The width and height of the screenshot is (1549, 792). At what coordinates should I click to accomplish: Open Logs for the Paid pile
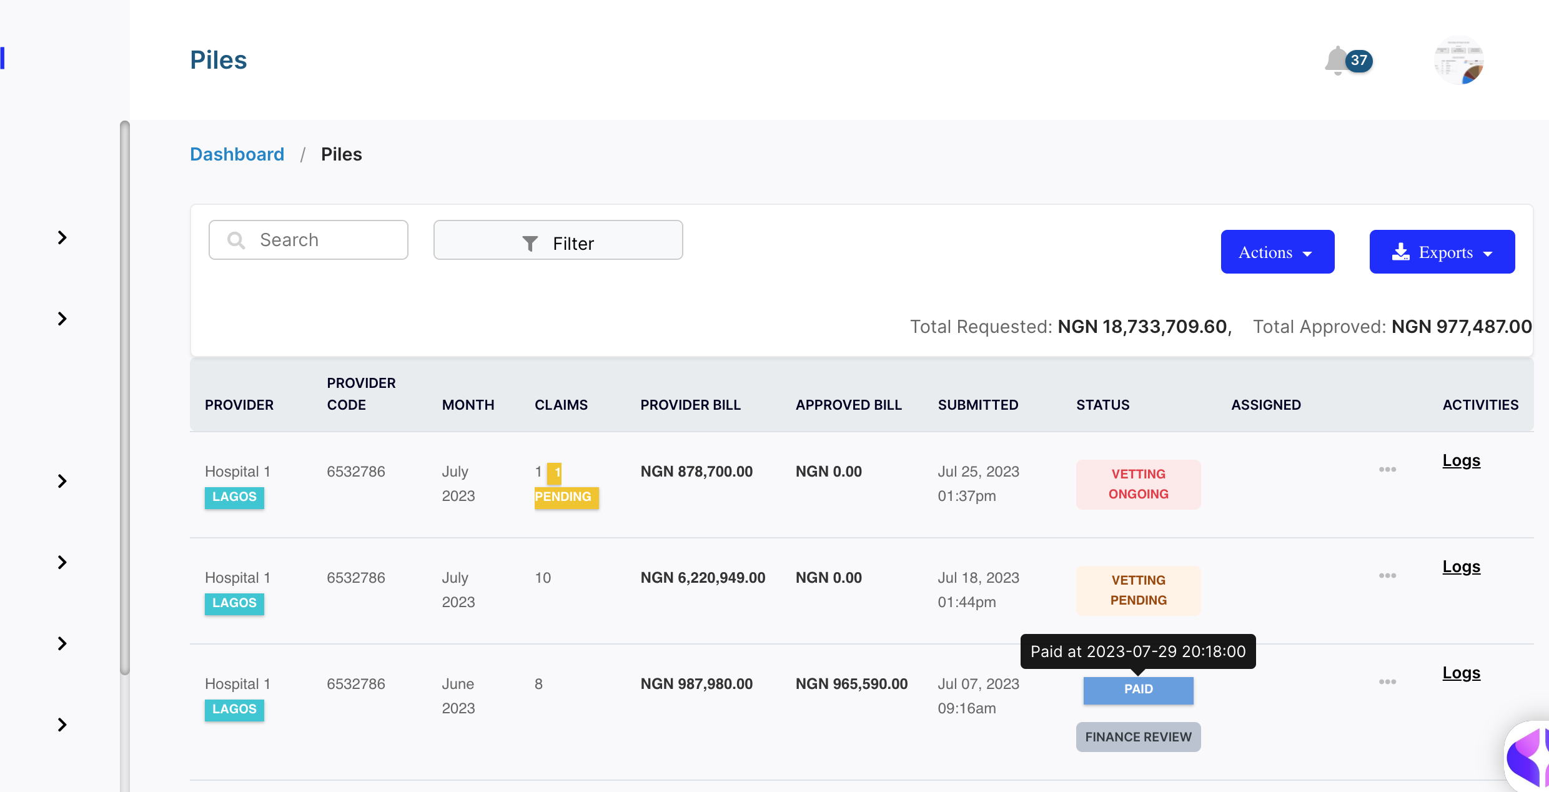coord(1461,673)
